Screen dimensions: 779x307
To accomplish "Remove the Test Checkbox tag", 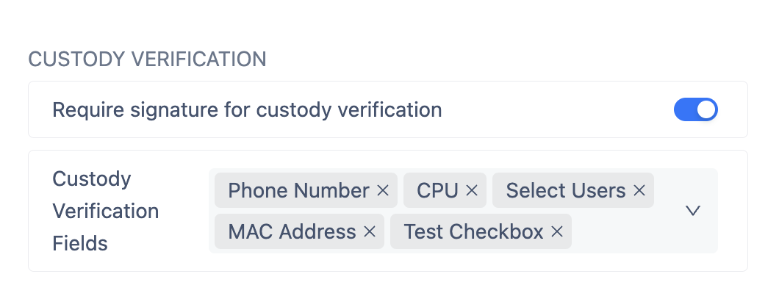I will [557, 232].
